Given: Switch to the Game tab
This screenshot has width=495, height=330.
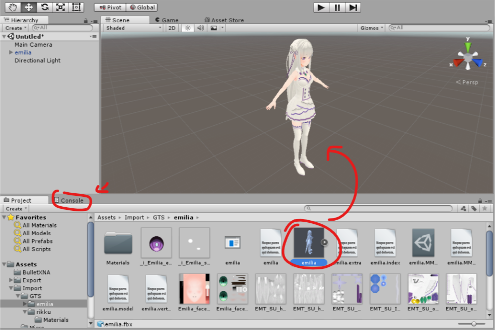Looking at the screenshot, I should tap(167, 20).
